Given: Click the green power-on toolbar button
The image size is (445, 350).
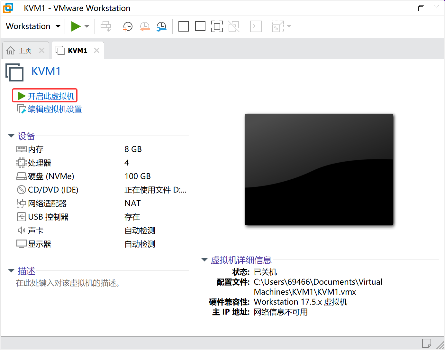Looking at the screenshot, I should click(x=76, y=26).
